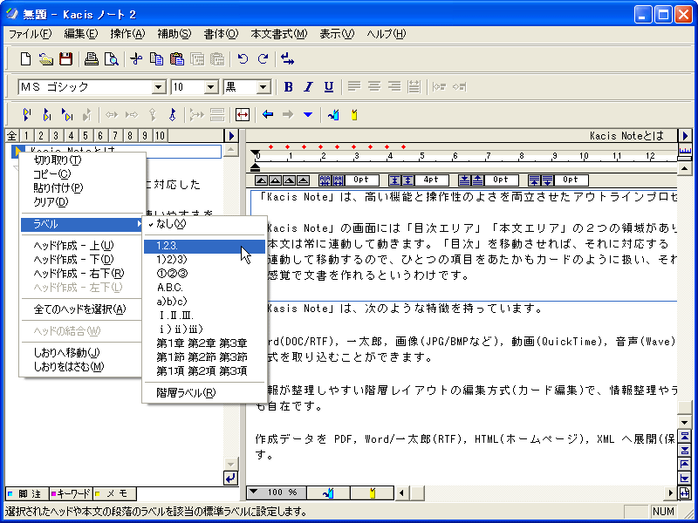Click the horizontal scrollbar right arrow
The image size is (698, 523).
(670, 492)
